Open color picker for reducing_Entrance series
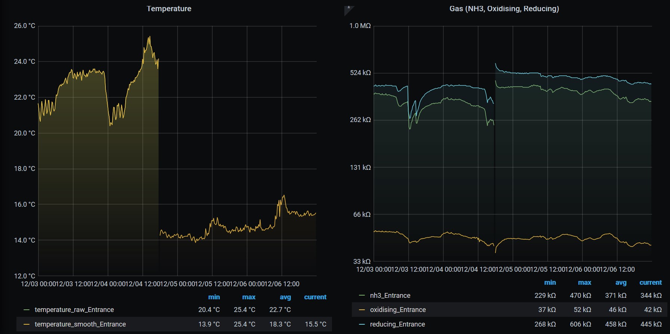 coord(362,324)
